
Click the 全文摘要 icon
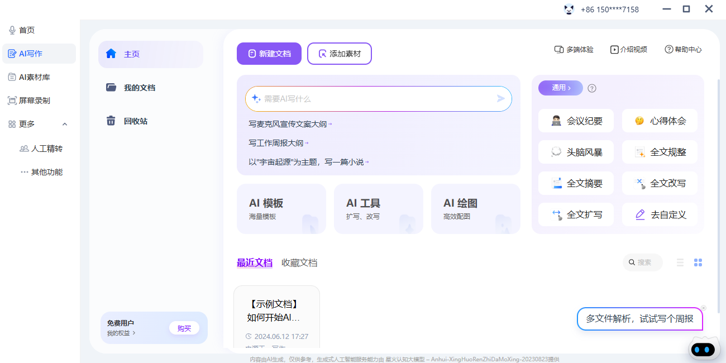(556, 183)
